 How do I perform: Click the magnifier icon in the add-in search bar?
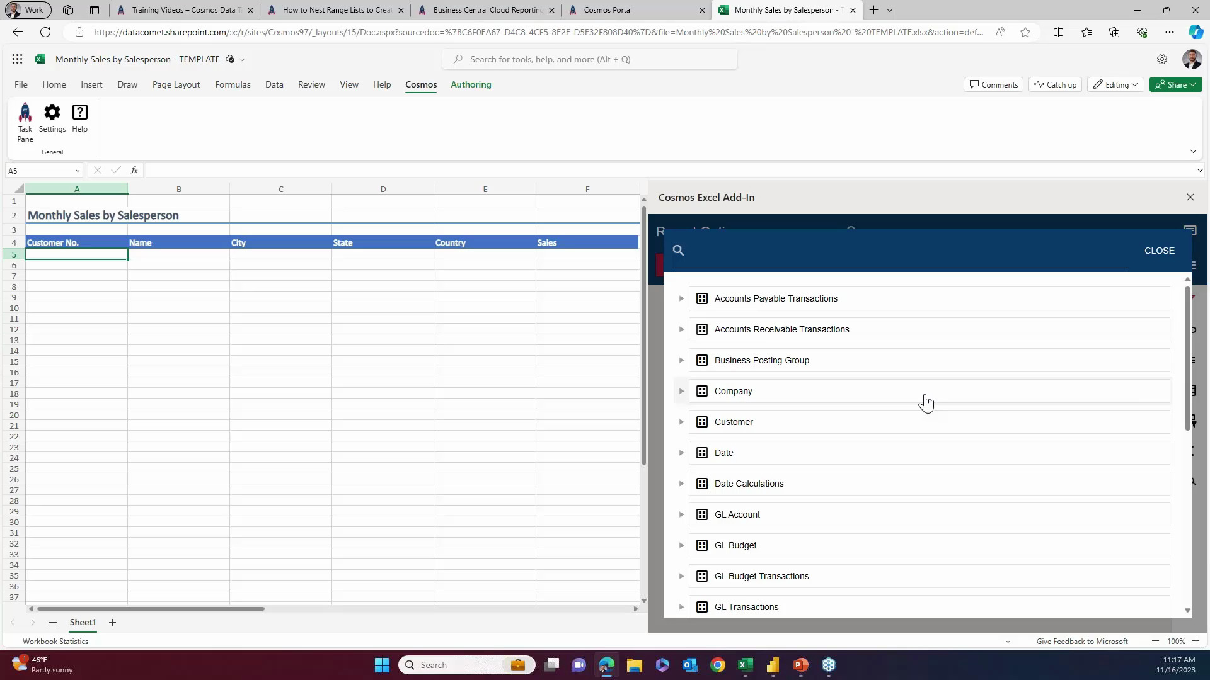tap(679, 250)
